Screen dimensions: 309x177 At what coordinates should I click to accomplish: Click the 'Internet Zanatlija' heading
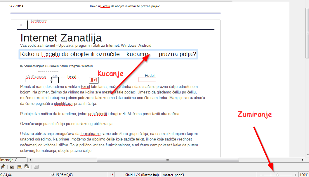pos(61,38)
